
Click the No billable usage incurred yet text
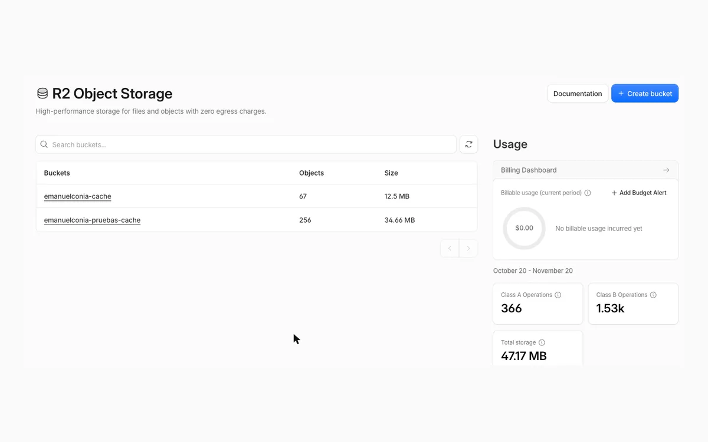click(599, 229)
